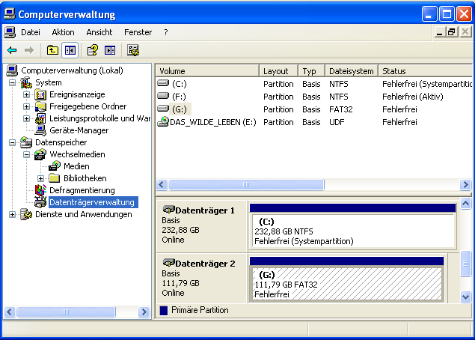This screenshot has height=340, width=475.
Task: Open the Aktion menu
Action: pos(63,32)
